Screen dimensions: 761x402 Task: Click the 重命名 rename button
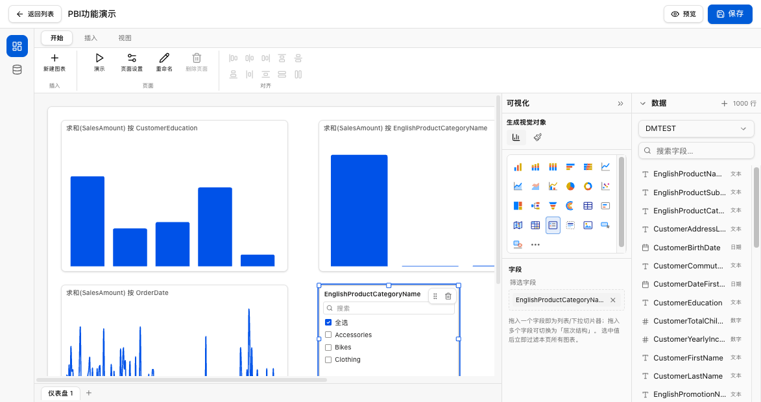coord(165,62)
